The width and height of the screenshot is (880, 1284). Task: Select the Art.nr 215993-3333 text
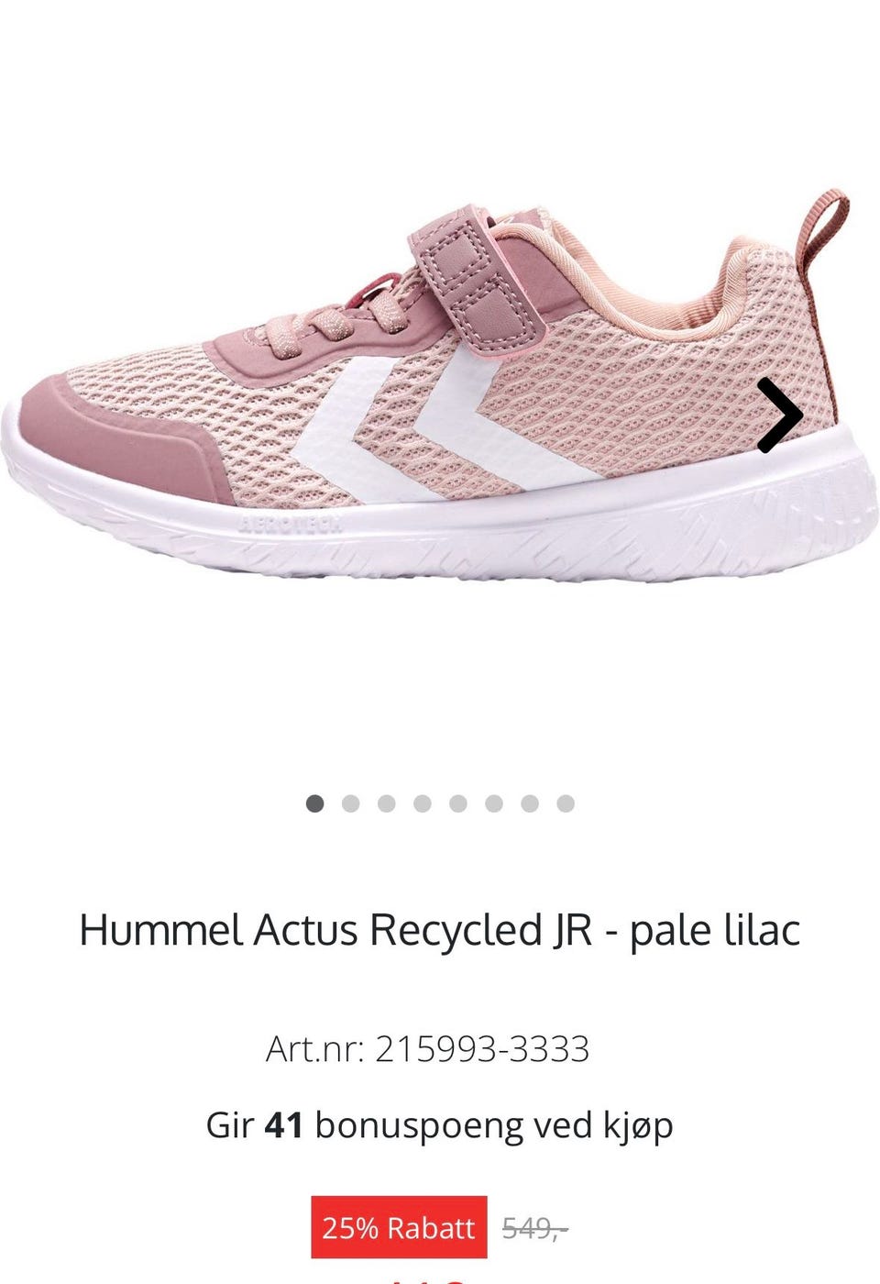427,1048
